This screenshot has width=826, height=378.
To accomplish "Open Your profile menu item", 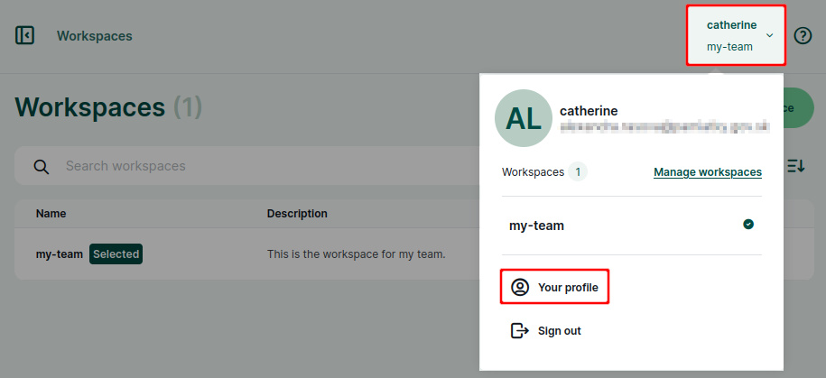I will click(x=554, y=287).
